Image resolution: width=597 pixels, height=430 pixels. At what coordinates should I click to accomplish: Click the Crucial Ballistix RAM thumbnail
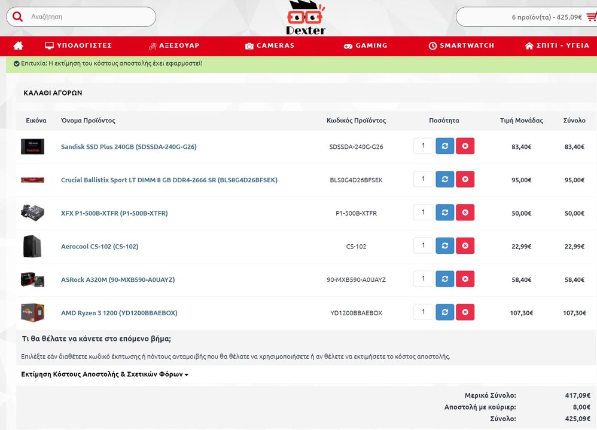pyautogui.click(x=32, y=180)
